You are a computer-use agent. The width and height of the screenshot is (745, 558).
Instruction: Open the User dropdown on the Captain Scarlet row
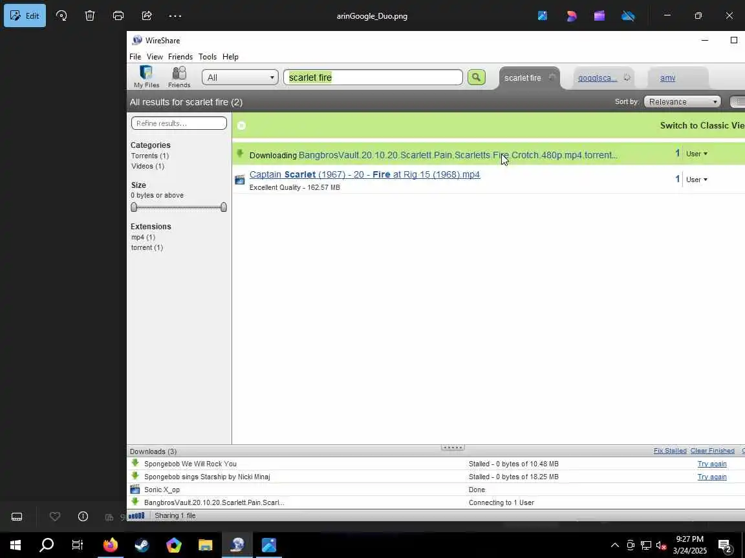click(x=696, y=180)
